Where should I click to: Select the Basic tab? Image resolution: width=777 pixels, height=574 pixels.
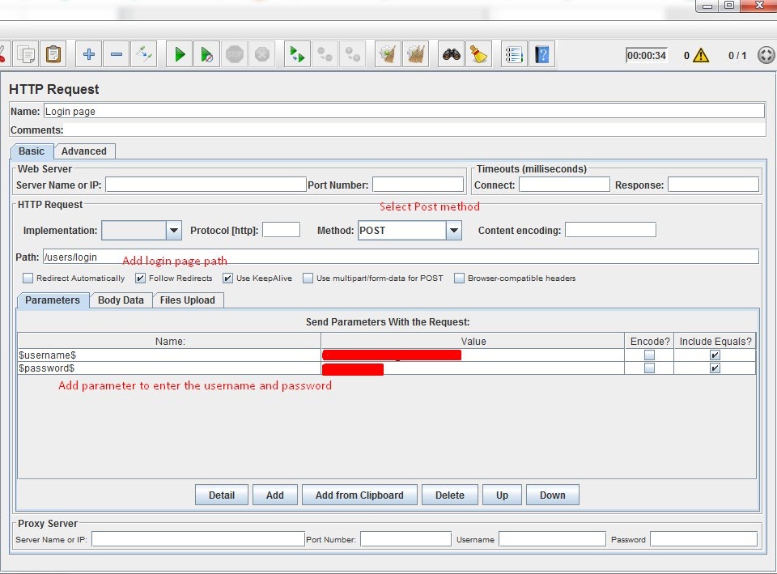pyautogui.click(x=32, y=151)
